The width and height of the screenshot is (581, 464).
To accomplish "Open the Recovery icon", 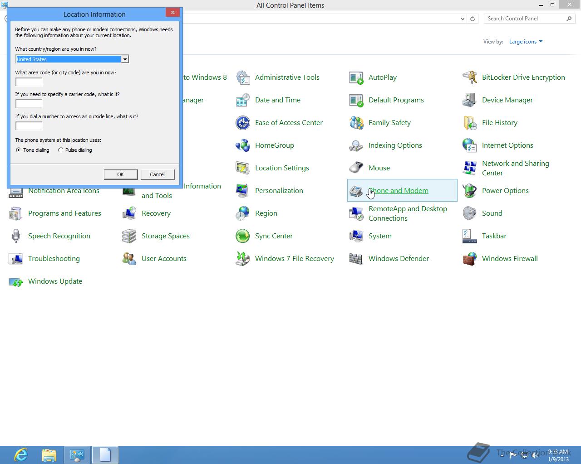I will click(129, 213).
